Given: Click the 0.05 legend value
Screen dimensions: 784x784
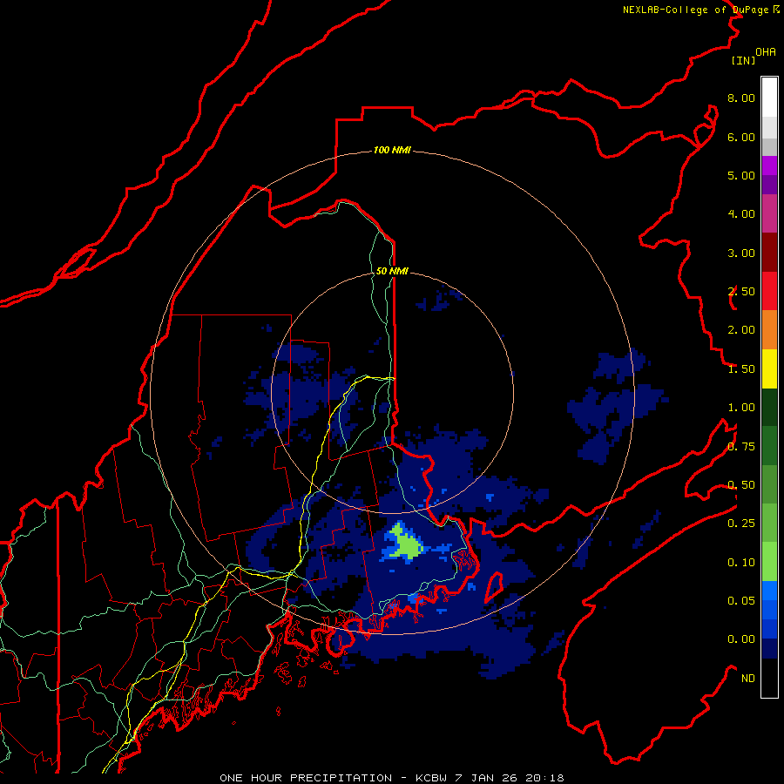Looking at the screenshot, I should [741, 601].
